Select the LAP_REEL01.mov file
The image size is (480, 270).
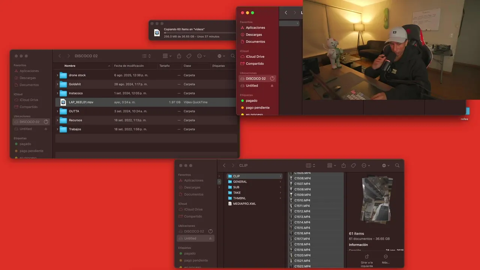(x=147, y=102)
